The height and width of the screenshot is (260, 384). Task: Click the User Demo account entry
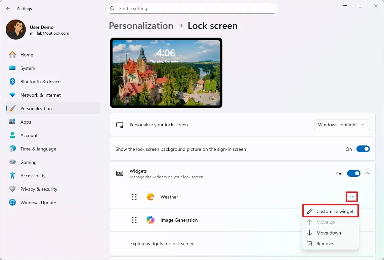coord(37,30)
